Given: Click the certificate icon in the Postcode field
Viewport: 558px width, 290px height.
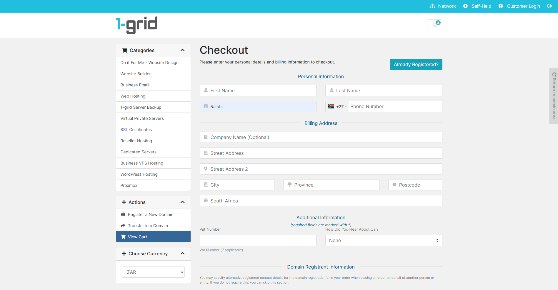Looking at the screenshot, I should point(394,185).
